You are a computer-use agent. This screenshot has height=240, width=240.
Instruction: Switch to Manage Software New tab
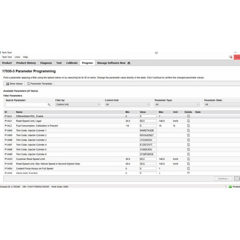[111, 63]
